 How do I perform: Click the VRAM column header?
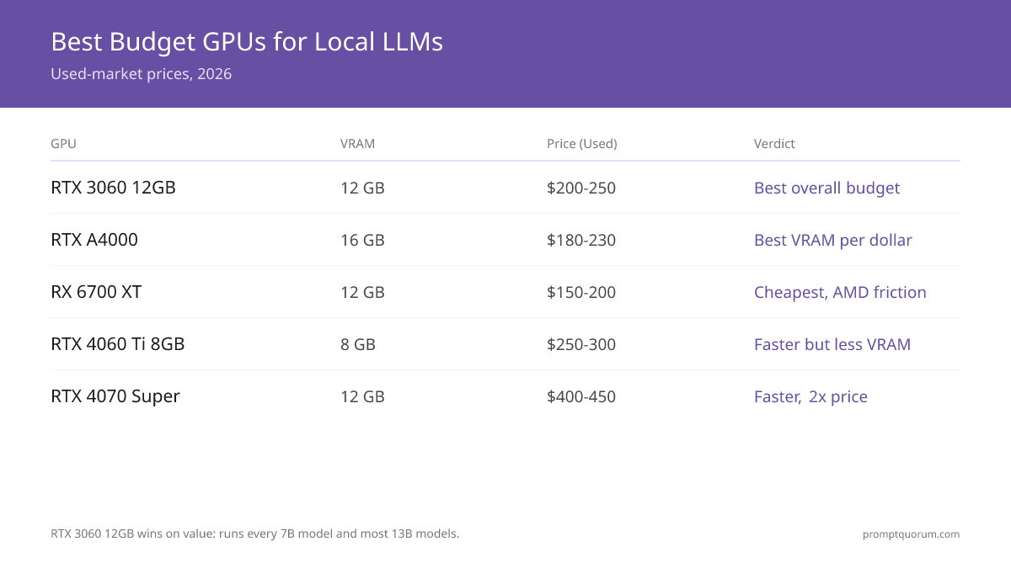[357, 144]
